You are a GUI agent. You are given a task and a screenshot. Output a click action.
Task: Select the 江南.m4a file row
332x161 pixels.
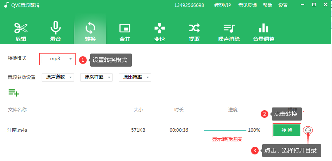point(18,130)
